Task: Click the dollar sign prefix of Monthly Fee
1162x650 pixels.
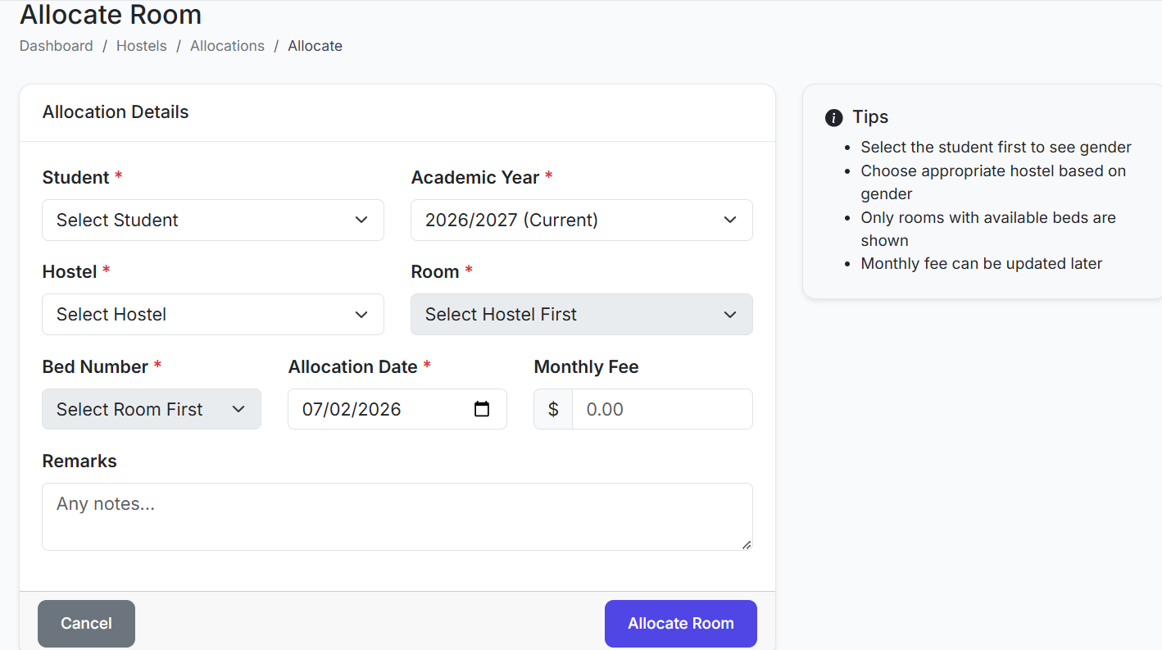Action: point(553,409)
